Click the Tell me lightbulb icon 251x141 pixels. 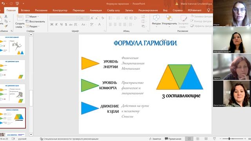coord(208,10)
